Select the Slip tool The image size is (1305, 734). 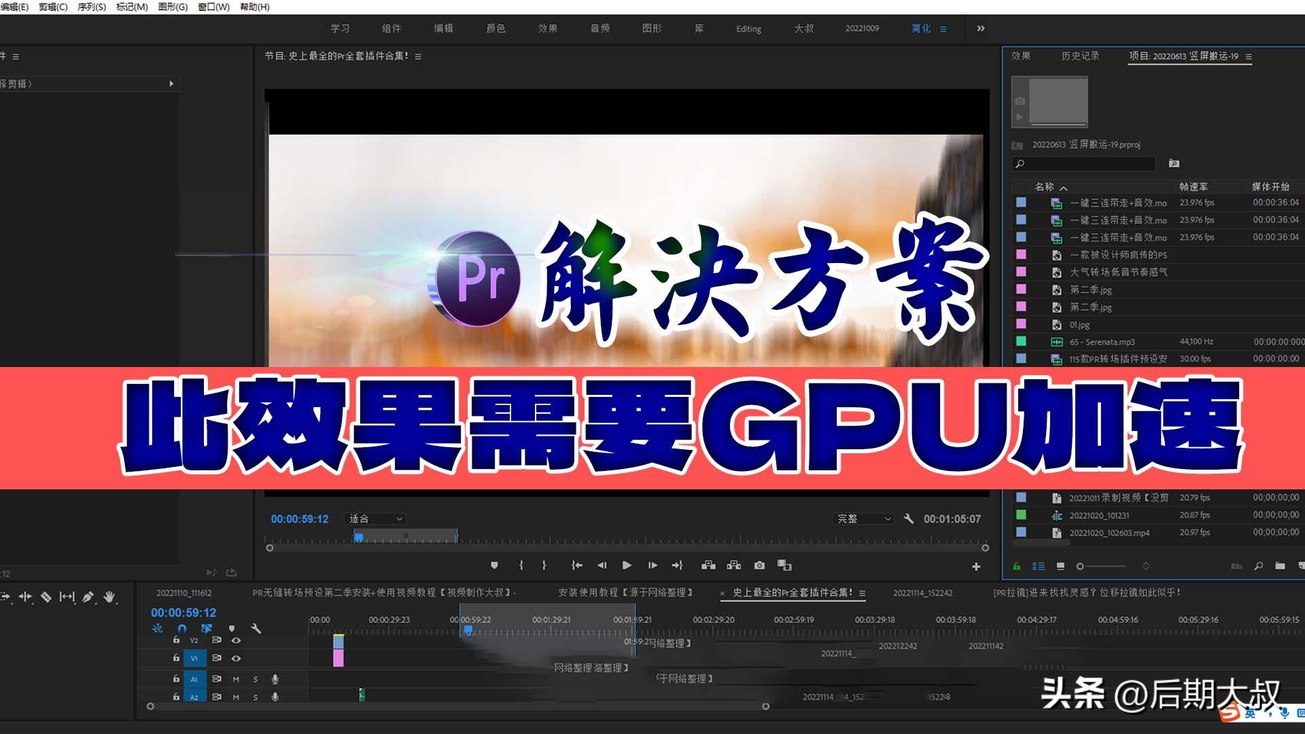(x=67, y=597)
